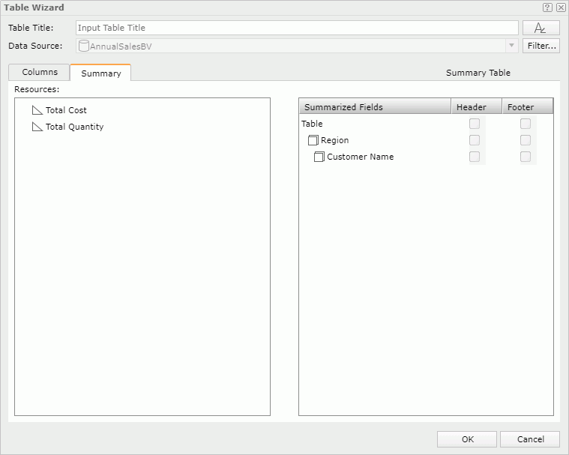Click the Total Quantity summary icon
The width and height of the screenshot is (569, 455).
(37, 127)
